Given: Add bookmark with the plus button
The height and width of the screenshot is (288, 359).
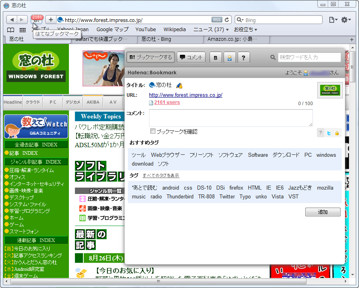Looking at the screenshot, I should (x=51, y=20).
